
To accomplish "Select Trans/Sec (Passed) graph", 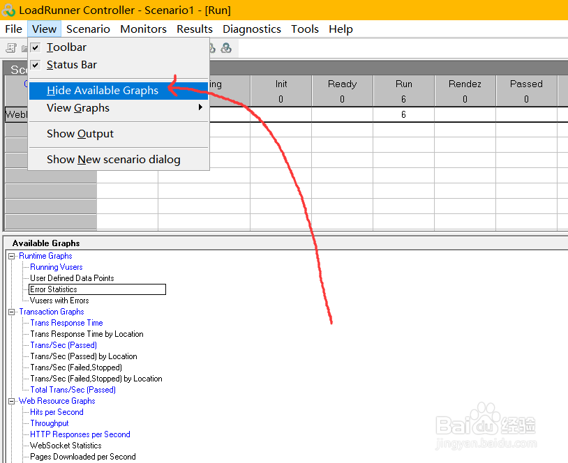I will click(x=63, y=345).
